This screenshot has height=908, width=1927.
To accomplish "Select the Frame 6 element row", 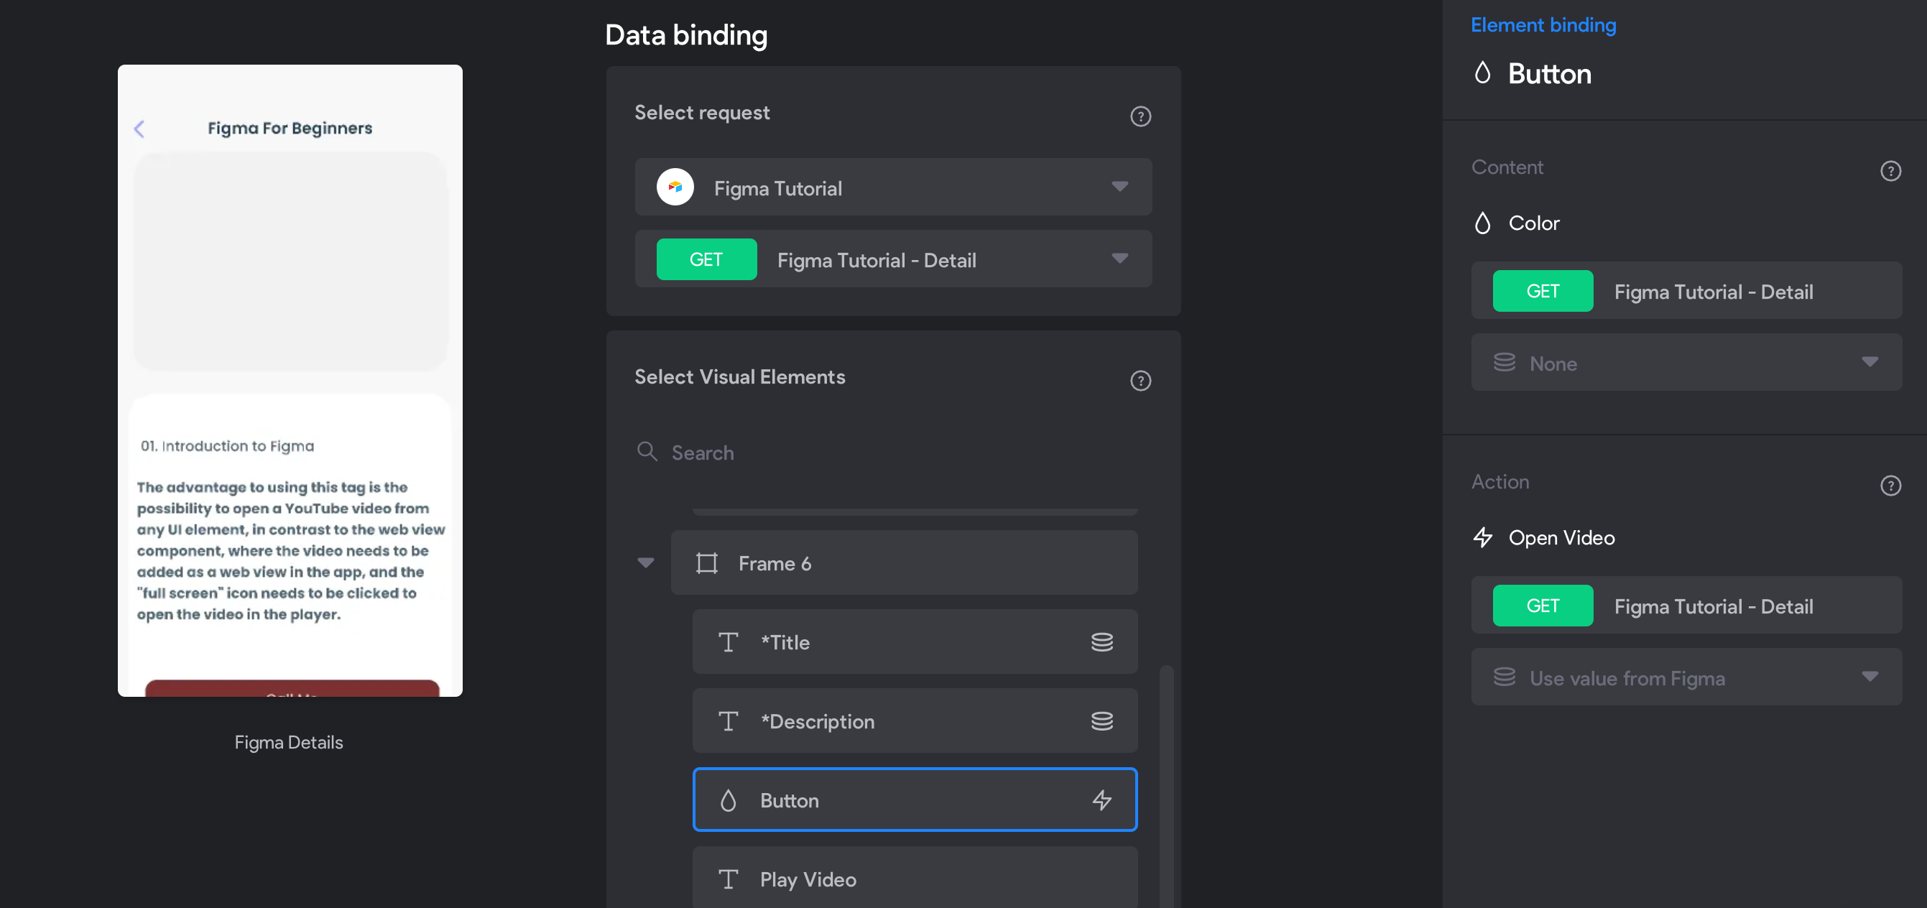I will tap(904, 563).
